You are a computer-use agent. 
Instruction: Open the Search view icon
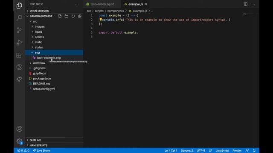pos(19,18)
